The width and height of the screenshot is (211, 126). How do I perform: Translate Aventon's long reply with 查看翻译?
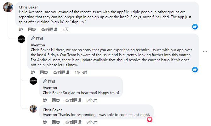point(61,73)
